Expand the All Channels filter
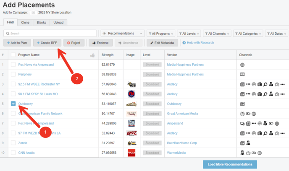Image resolution: width=289 pixels, height=171 pixels. (217, 34)
